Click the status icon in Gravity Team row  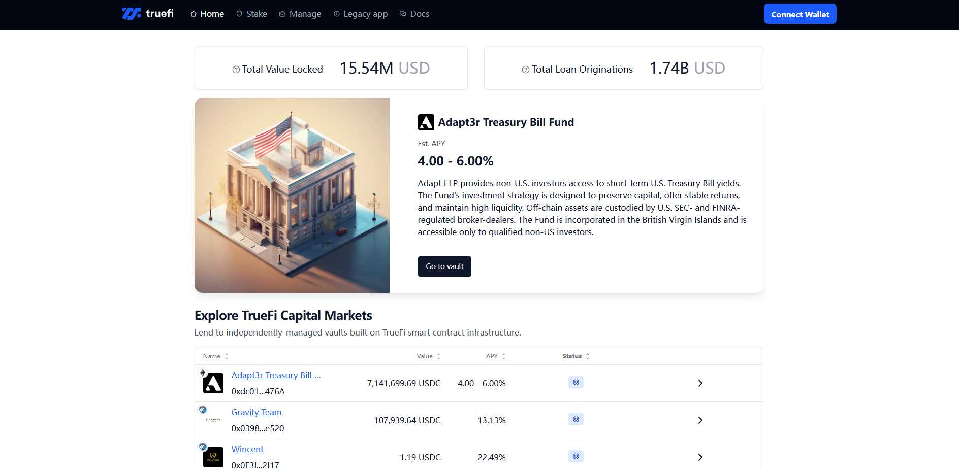click(x=576, y=419)
